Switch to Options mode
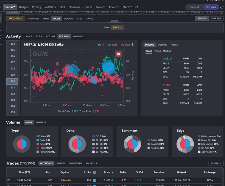Image resolution: width=225 pixels, height=186 pixels. click(x=211, y=7)
